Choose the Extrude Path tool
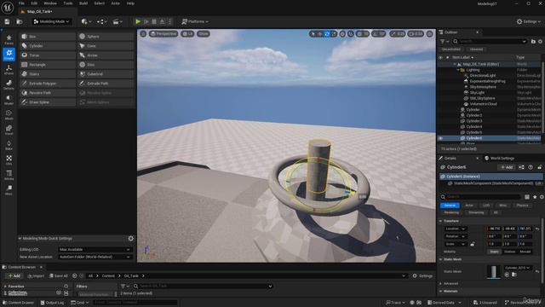The image size is (545, 307). pos(106,84)
